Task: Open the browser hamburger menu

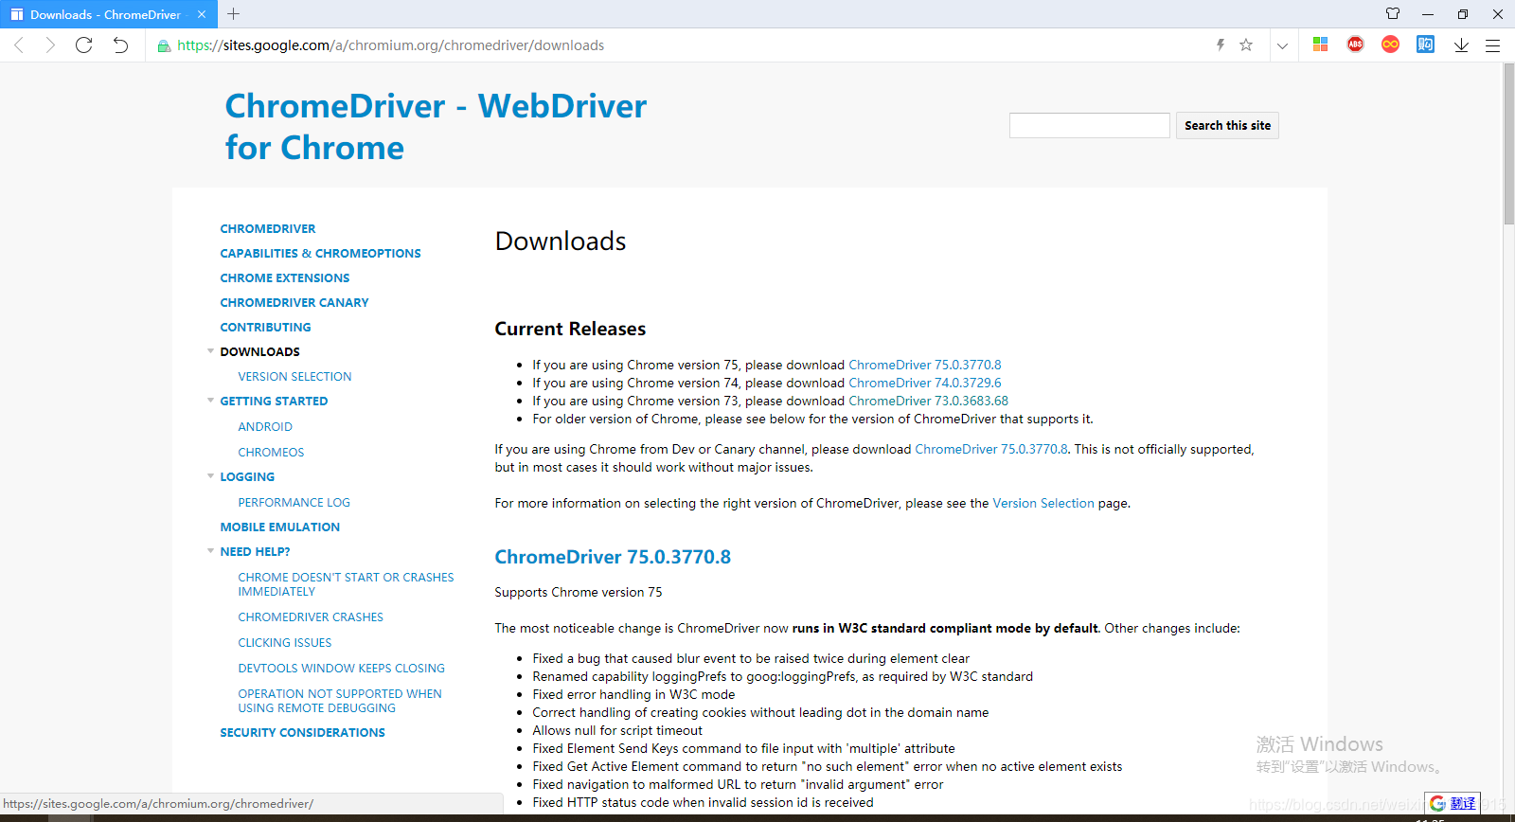Action: coord(1493,45)
